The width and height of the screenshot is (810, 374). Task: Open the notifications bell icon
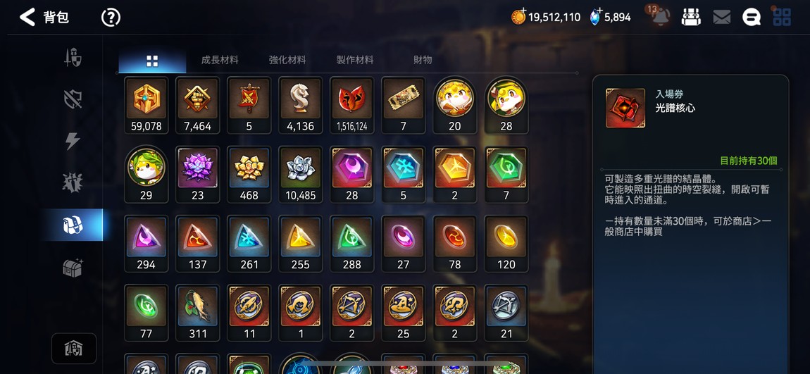tap(660, 16)
